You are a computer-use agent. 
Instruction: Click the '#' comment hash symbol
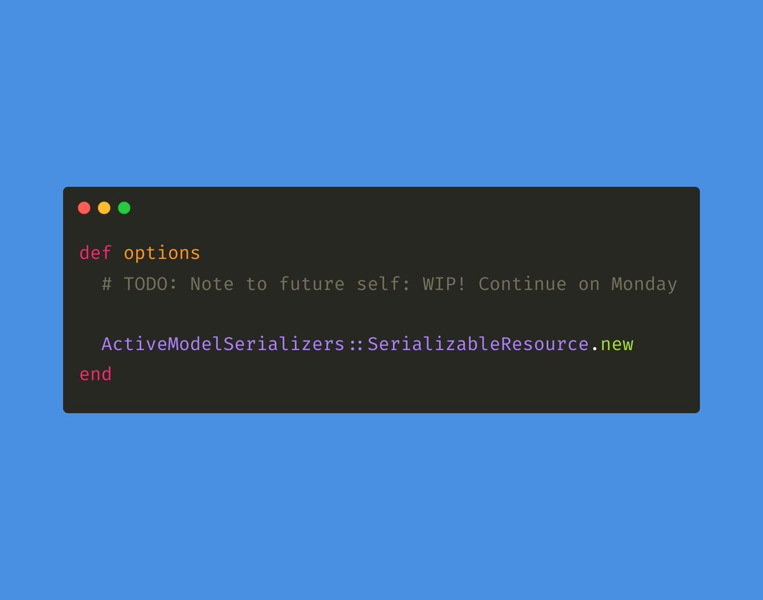pos(107,284)
